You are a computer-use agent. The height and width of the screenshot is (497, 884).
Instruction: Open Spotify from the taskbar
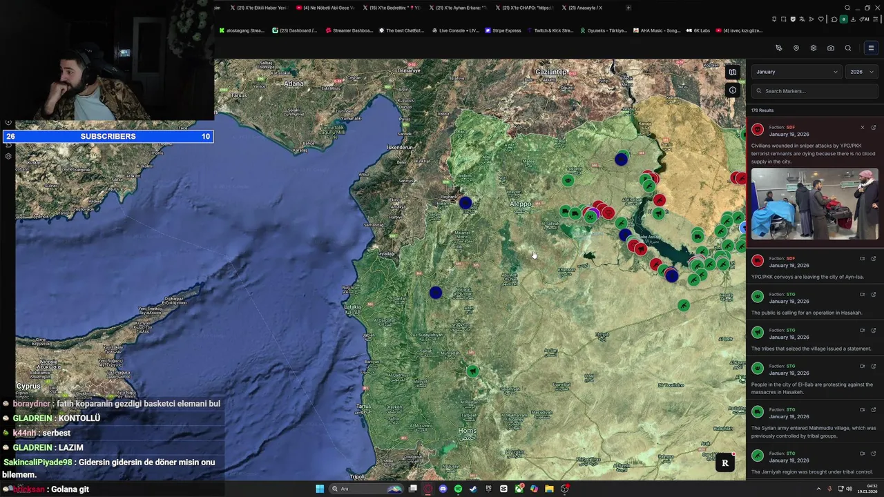(x=458, y=489)
